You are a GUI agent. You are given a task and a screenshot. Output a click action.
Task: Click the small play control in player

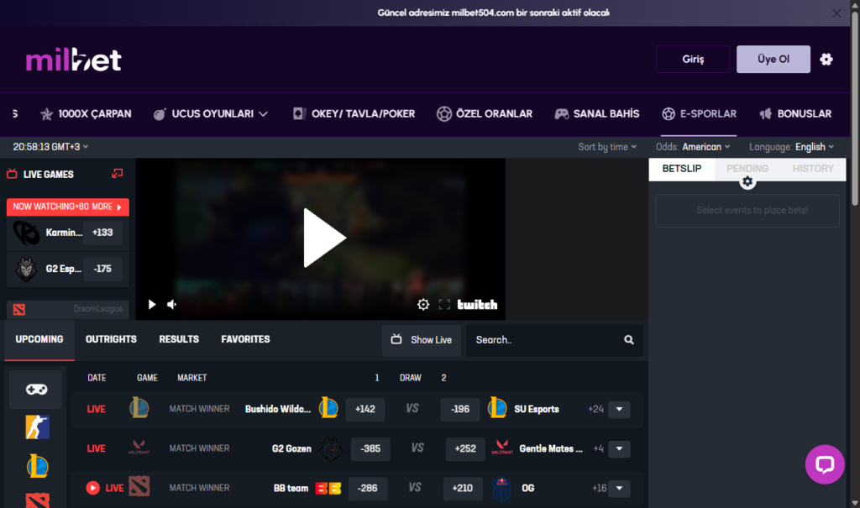click(152, 305)
